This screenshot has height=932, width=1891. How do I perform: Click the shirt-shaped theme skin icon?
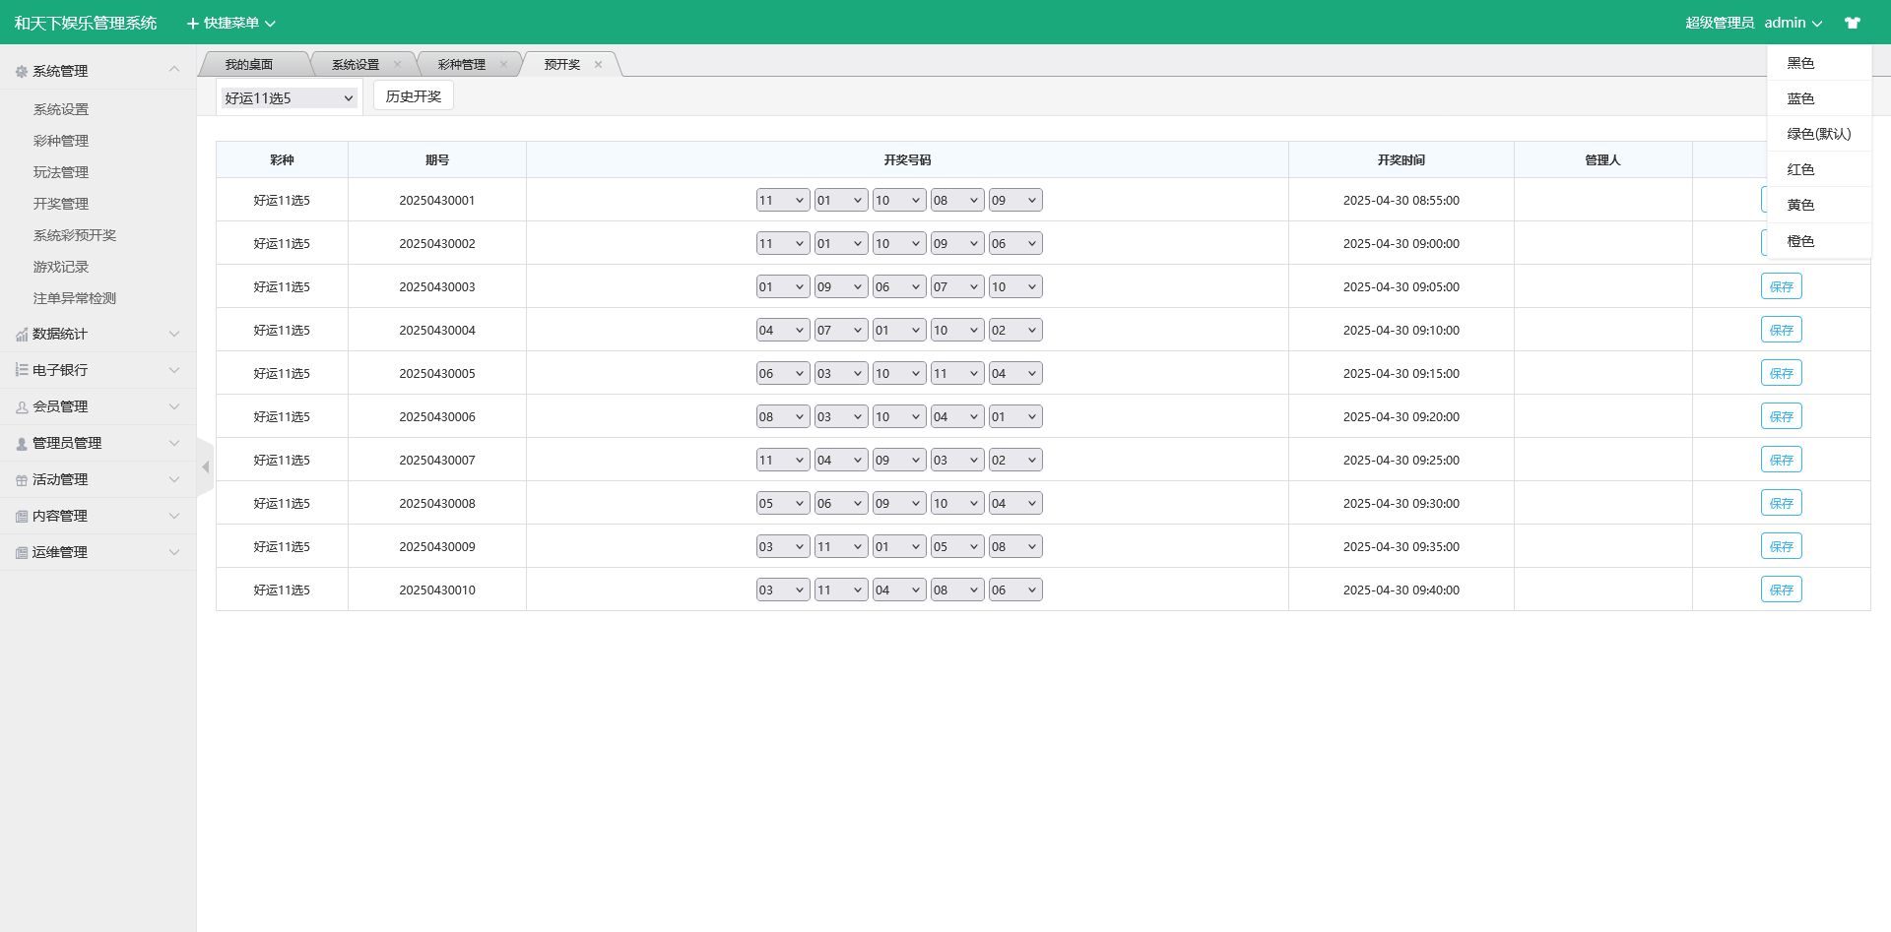(x=1852, y=23)
